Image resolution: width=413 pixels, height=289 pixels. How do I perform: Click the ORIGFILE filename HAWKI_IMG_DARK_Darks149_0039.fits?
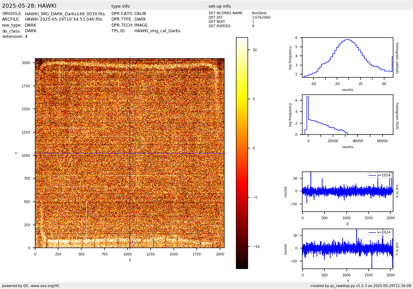[65, 14]
